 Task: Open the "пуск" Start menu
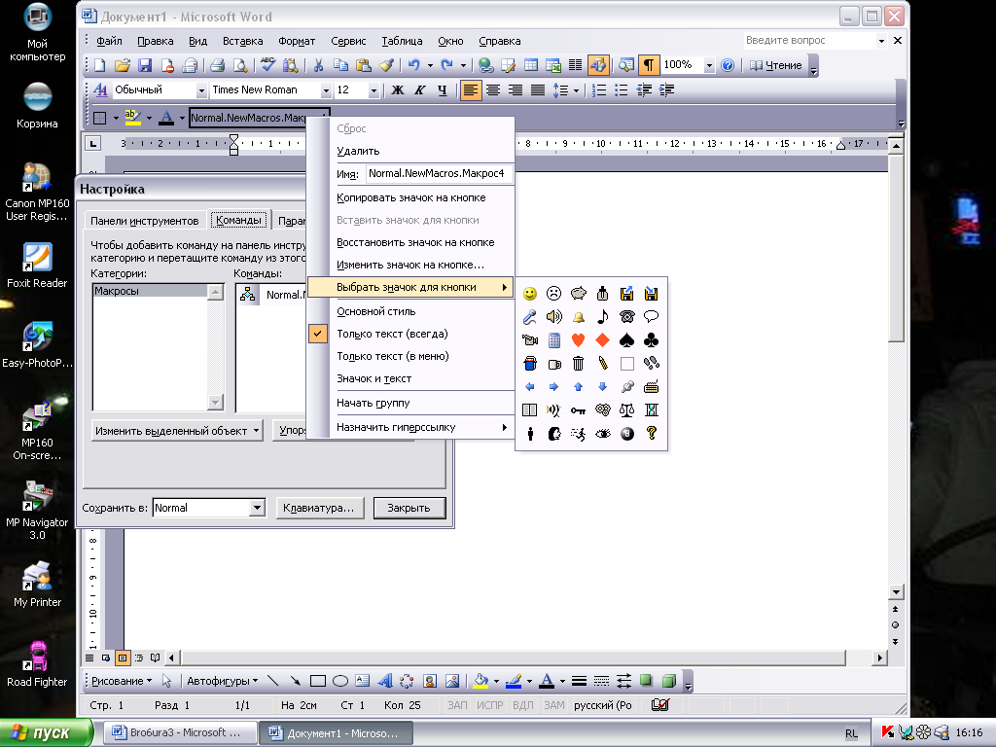pos(45,733)
